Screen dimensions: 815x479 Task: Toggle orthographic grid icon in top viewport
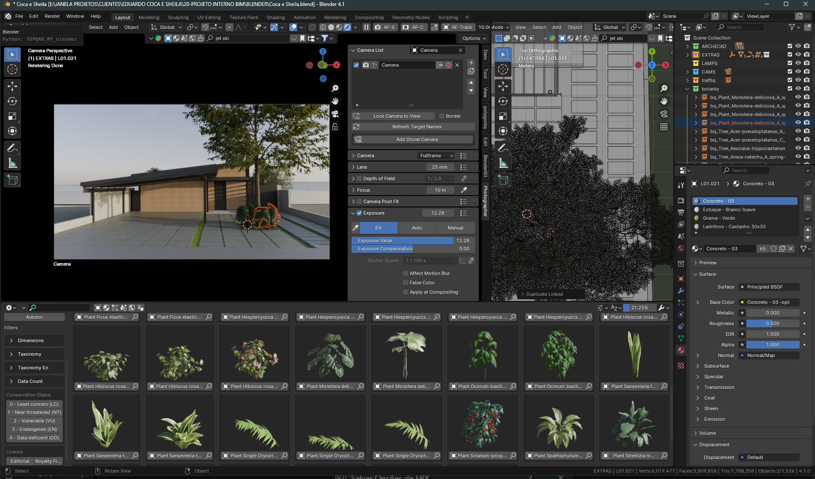point(664,127)
